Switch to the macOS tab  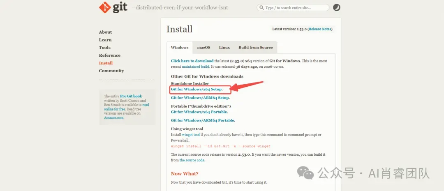click(203, 48)
